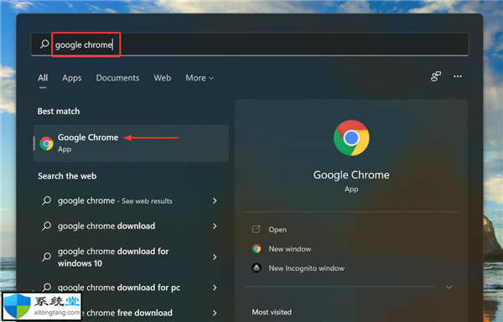This screenshot has height=322, width=503.
Task: Click the large Google Chrome logo in preview
Action: point(351,138)
